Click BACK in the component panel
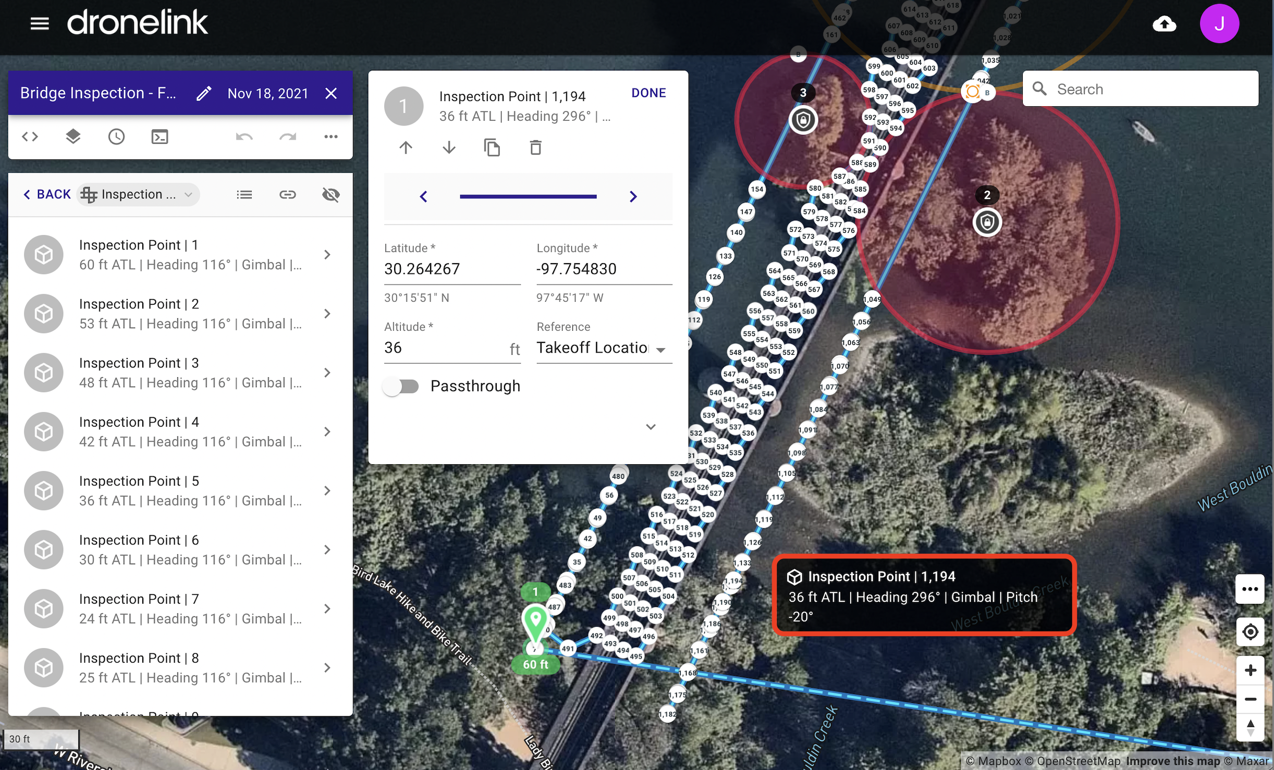 47,194
